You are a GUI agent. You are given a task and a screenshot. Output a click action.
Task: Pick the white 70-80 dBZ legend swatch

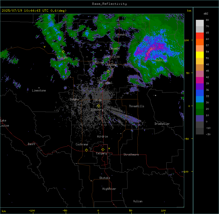point(200,23)
